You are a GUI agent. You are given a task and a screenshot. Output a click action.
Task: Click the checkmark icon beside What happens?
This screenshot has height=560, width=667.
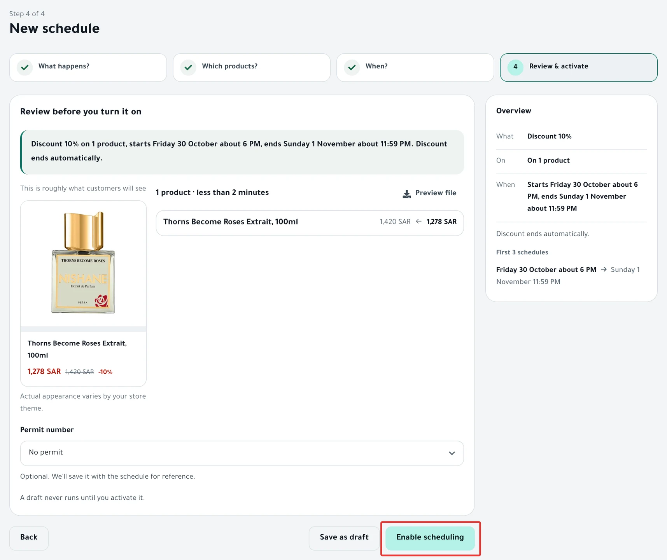click(25, 68)
